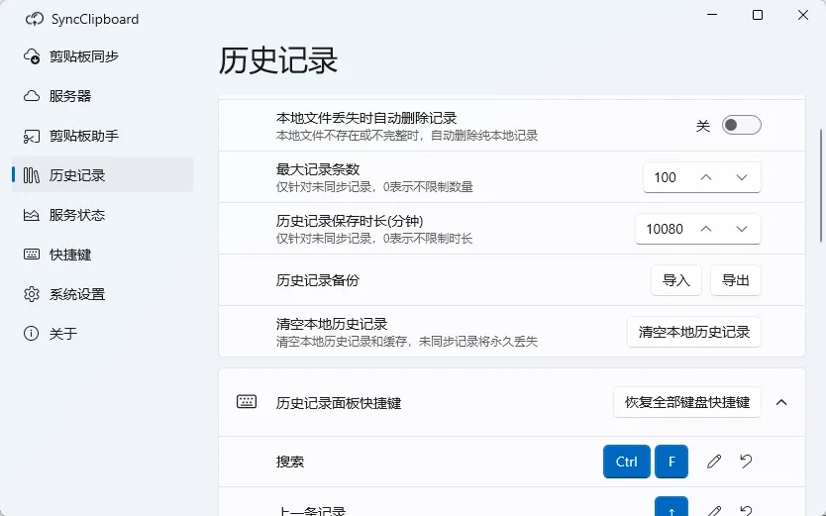Edit the 搜索 shortcut with pencil icon
The height and width of the screenshot is (516, 826).
click(714, 462)
